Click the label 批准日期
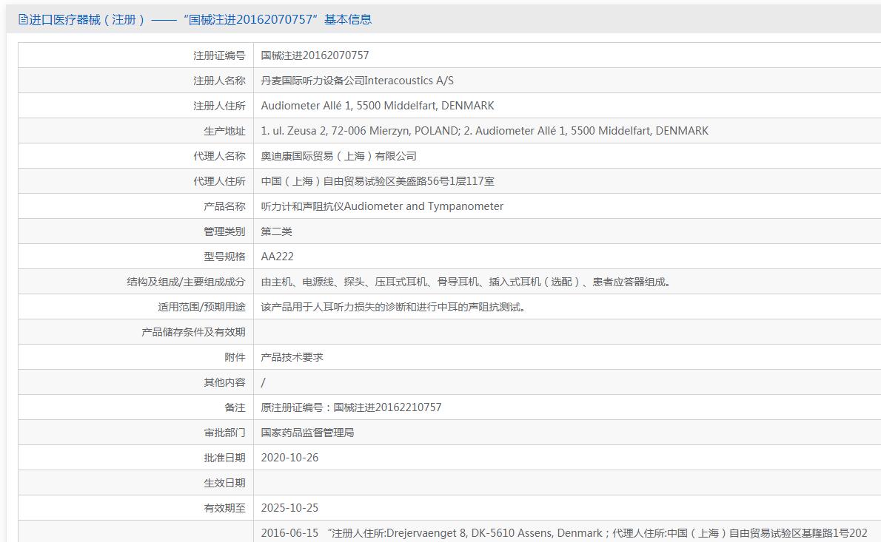The width and height of the screenshot is (881, 542). click(224, 458)
